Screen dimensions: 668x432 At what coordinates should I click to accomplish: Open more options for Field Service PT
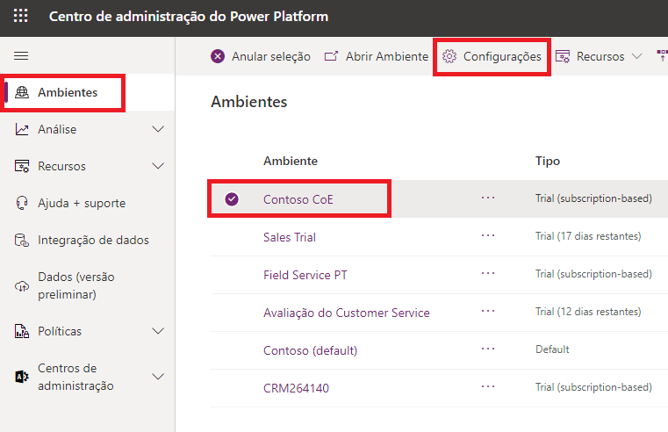click(x=488, y=274)
